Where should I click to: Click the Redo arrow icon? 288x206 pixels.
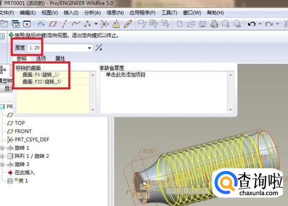[x=269, y=24]
